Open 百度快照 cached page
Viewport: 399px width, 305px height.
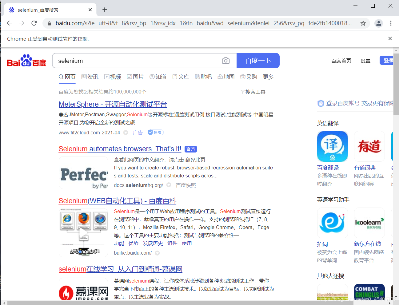pos(186,185)
